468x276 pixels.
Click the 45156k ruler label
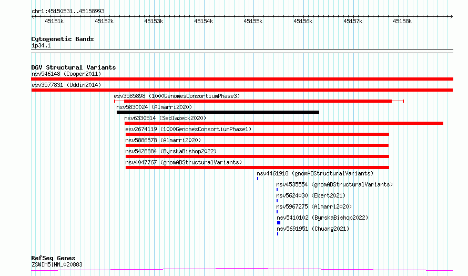pyautogui.click(x=303, y=21)
